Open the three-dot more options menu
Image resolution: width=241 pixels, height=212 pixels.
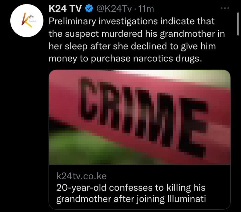coord(225,8)
